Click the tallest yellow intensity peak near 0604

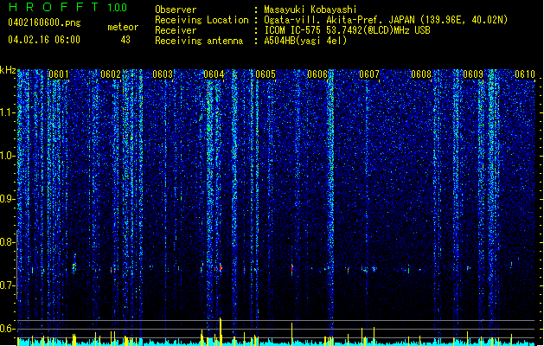(x=221, y=331)
